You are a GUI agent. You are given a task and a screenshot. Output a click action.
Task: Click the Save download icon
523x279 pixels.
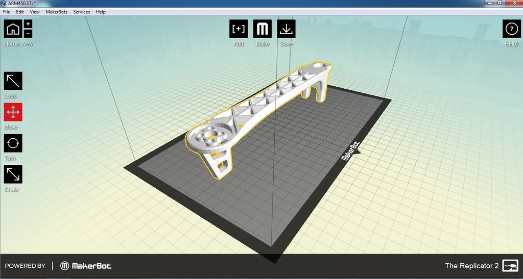[x=286, y=29]
